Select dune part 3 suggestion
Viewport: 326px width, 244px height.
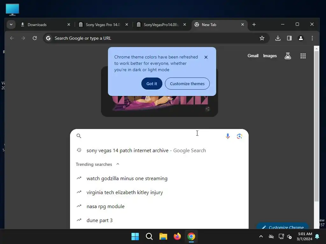(159, 220)
